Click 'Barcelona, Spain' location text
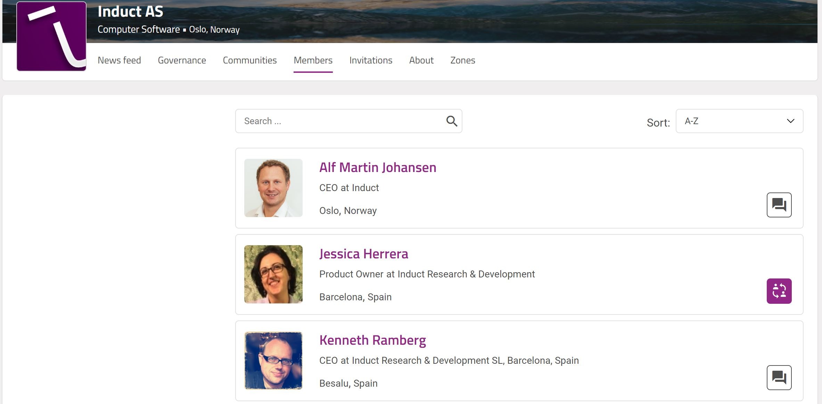The image size is (822, 404). pos(355,297)
